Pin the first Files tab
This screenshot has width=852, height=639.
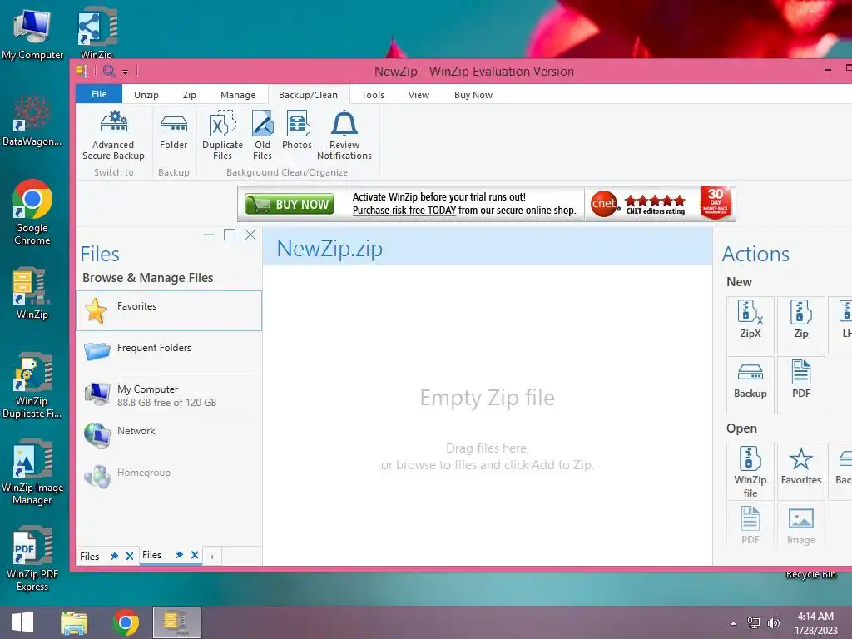114,557
